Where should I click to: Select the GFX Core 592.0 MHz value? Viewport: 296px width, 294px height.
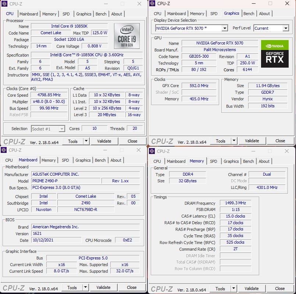pyautogui.click(x=199, y=86)
